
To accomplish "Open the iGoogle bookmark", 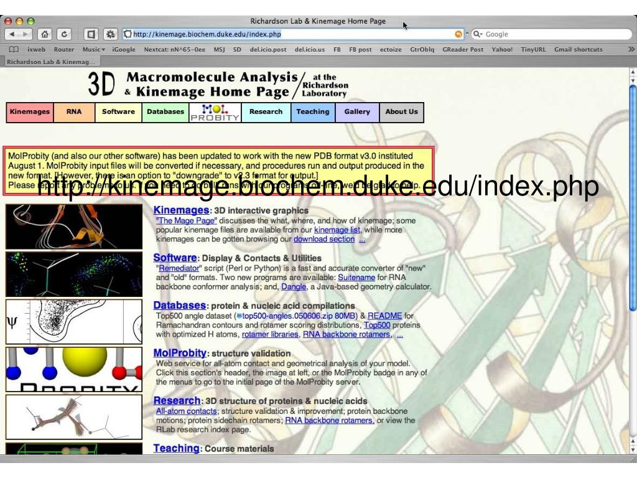I will tap(124, 50).
